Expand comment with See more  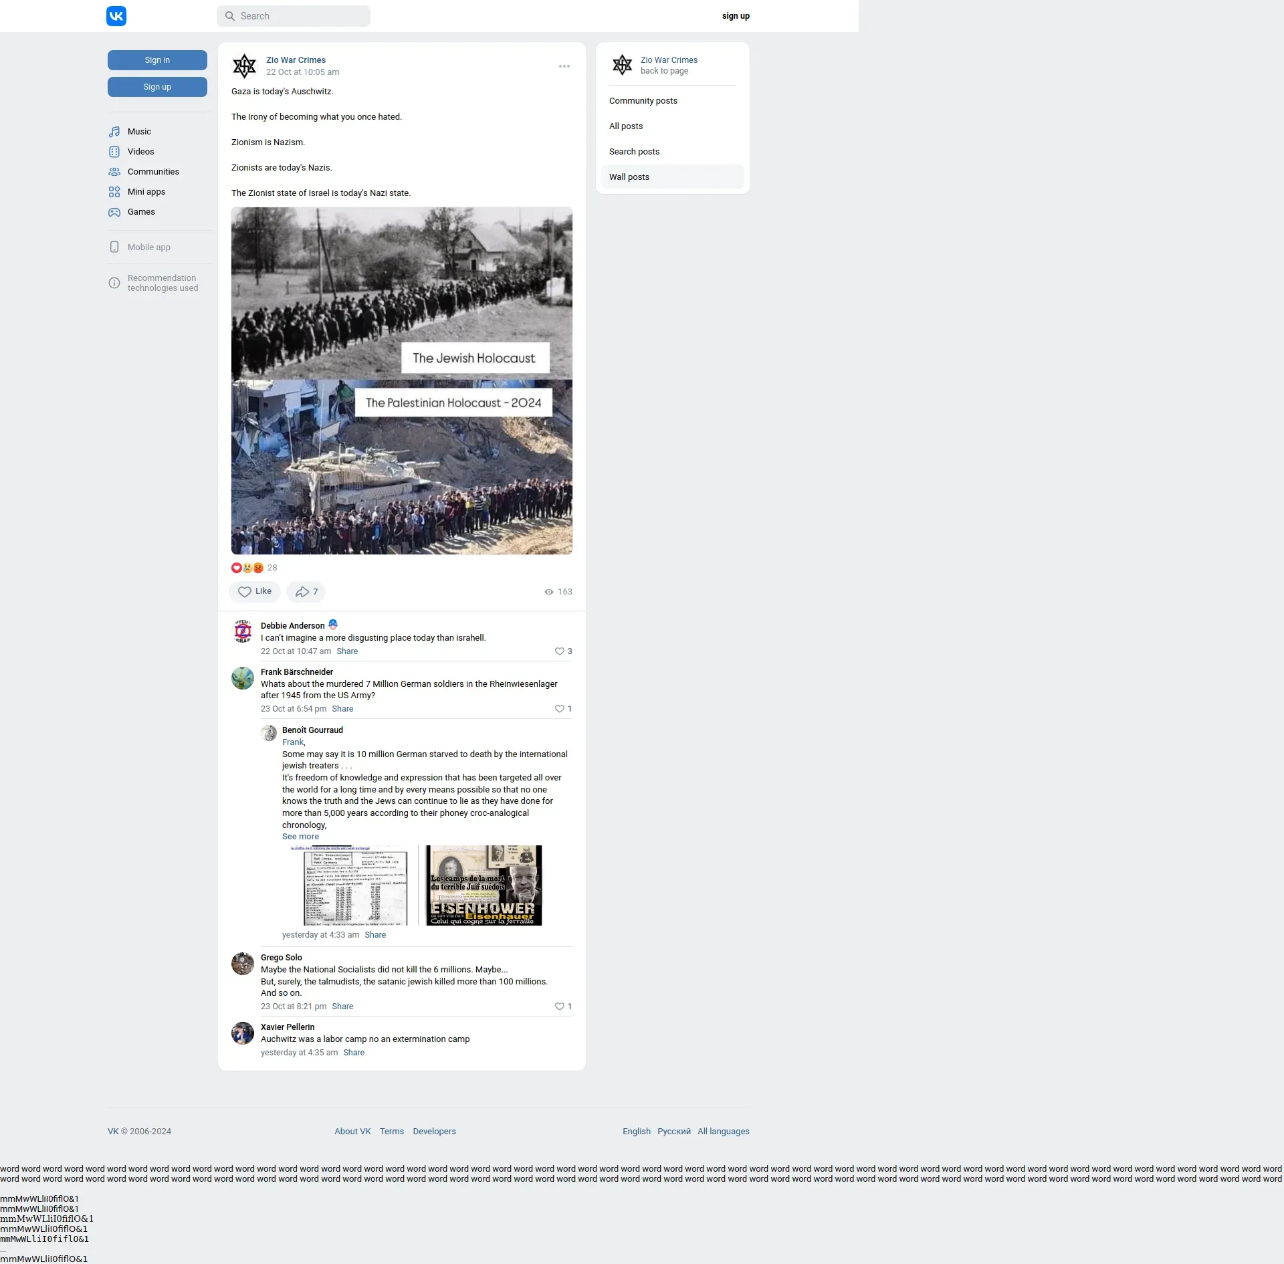click(x=300, y=837)
